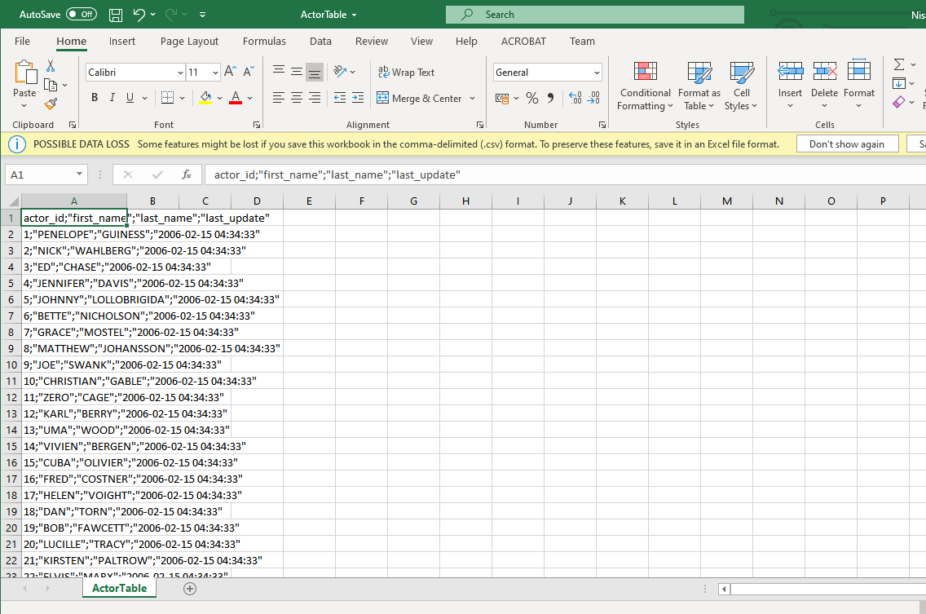The height and width of the screenshot is (614, 926).
Task: Toggle Wrap Text for the cell
Action: pyautogui.click(x=406, y=72)
